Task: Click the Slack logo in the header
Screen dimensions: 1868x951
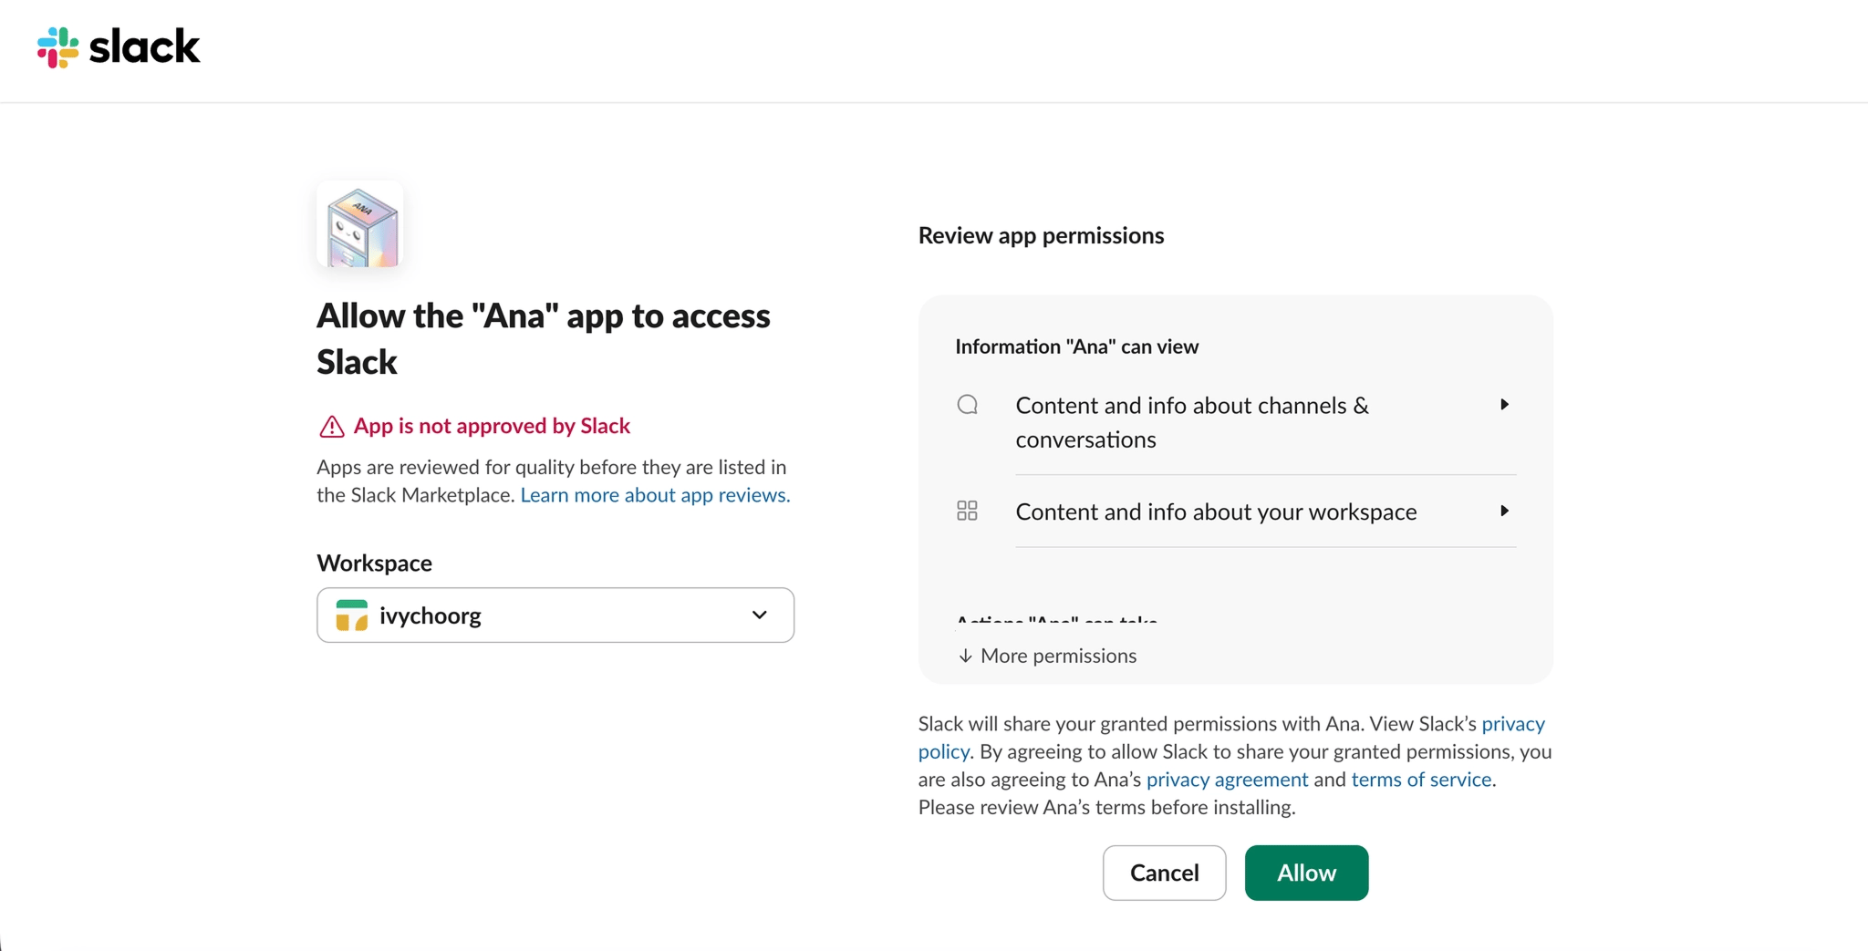Action: pos(119,47)
